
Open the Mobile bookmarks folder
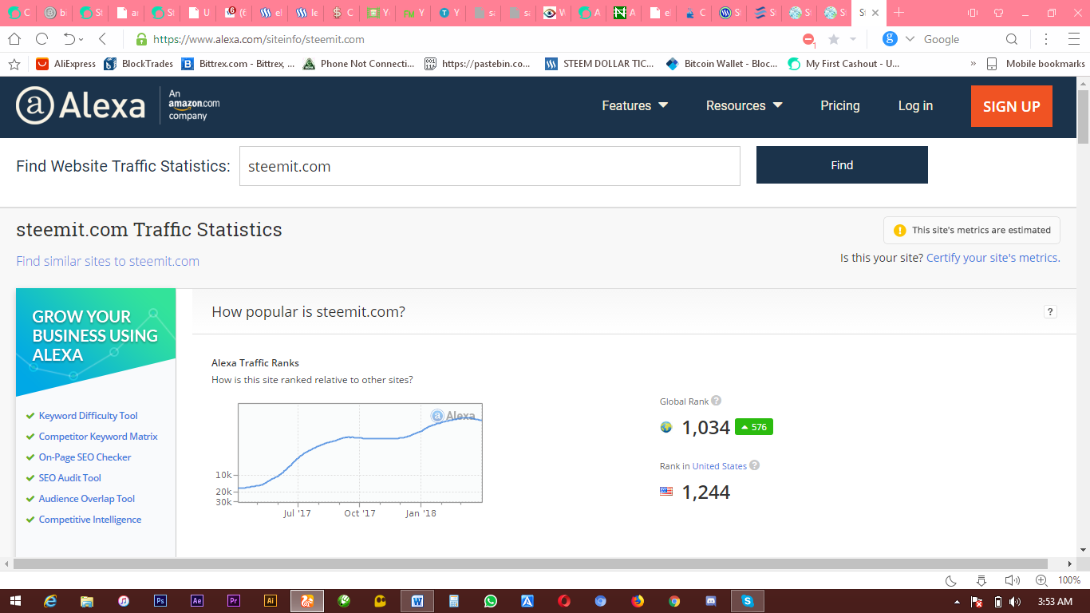pos(1036,64)
